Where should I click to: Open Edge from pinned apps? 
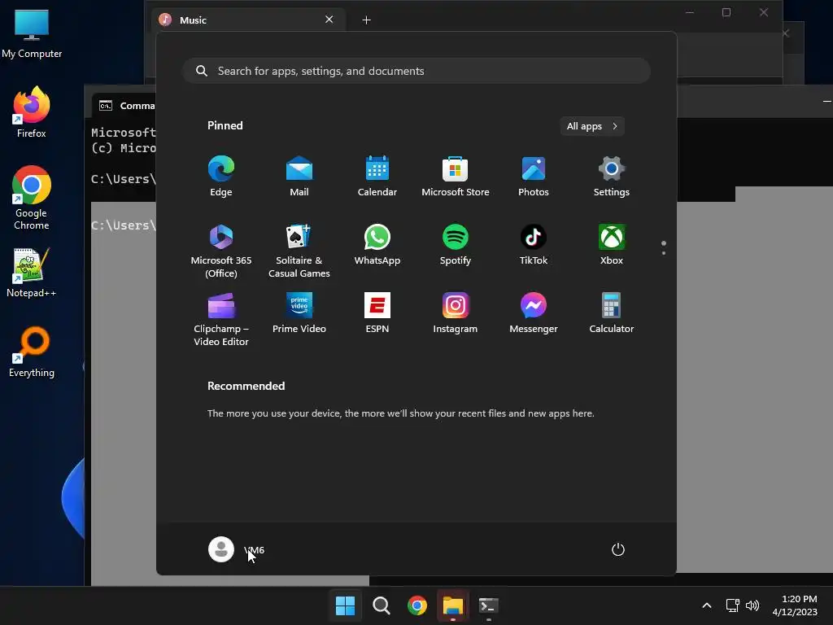coord(221,177)
